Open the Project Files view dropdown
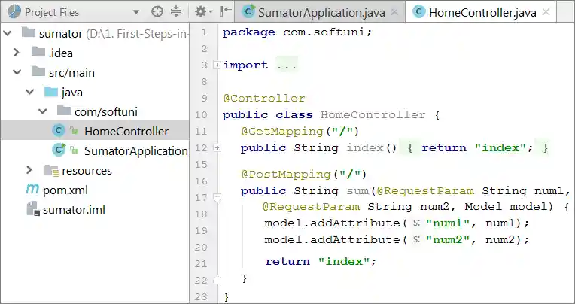Screen dimensions: 575x304 (x=135, y=12)
